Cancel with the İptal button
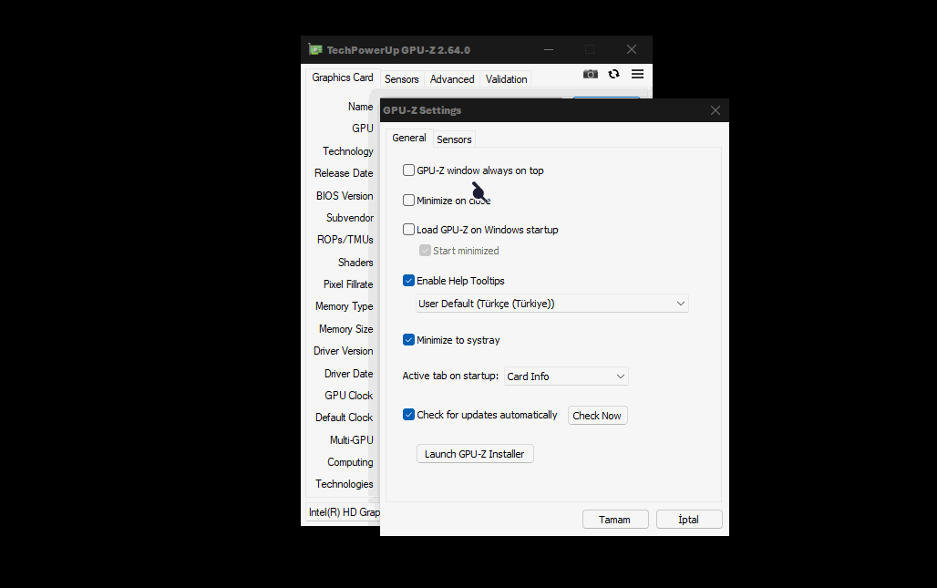This screenshot has width=937, height=588. (x=689, y=520)
